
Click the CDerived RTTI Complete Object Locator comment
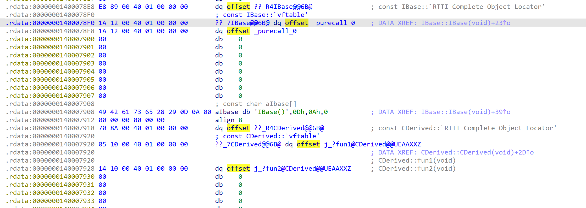(x=464, y=128)
